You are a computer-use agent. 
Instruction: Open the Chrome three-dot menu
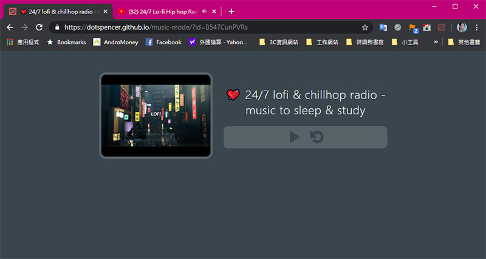[x=476, y=27]
